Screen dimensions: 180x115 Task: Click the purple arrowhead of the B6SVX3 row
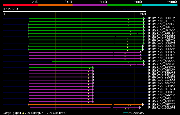[93, 83]
